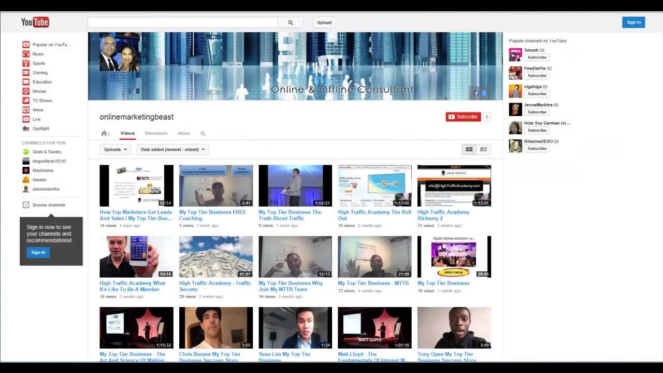Image resolution: width=663 pixels, height=373 pixels.
Task: Click the Upload button
Action: point(325,22)
